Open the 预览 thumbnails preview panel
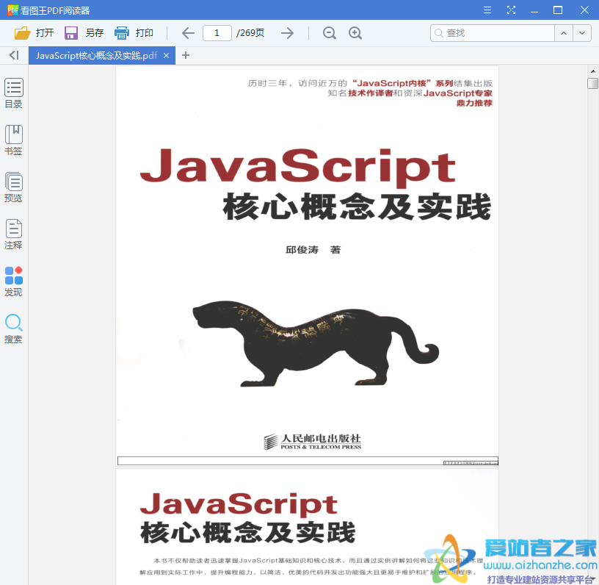 [13, 187]
